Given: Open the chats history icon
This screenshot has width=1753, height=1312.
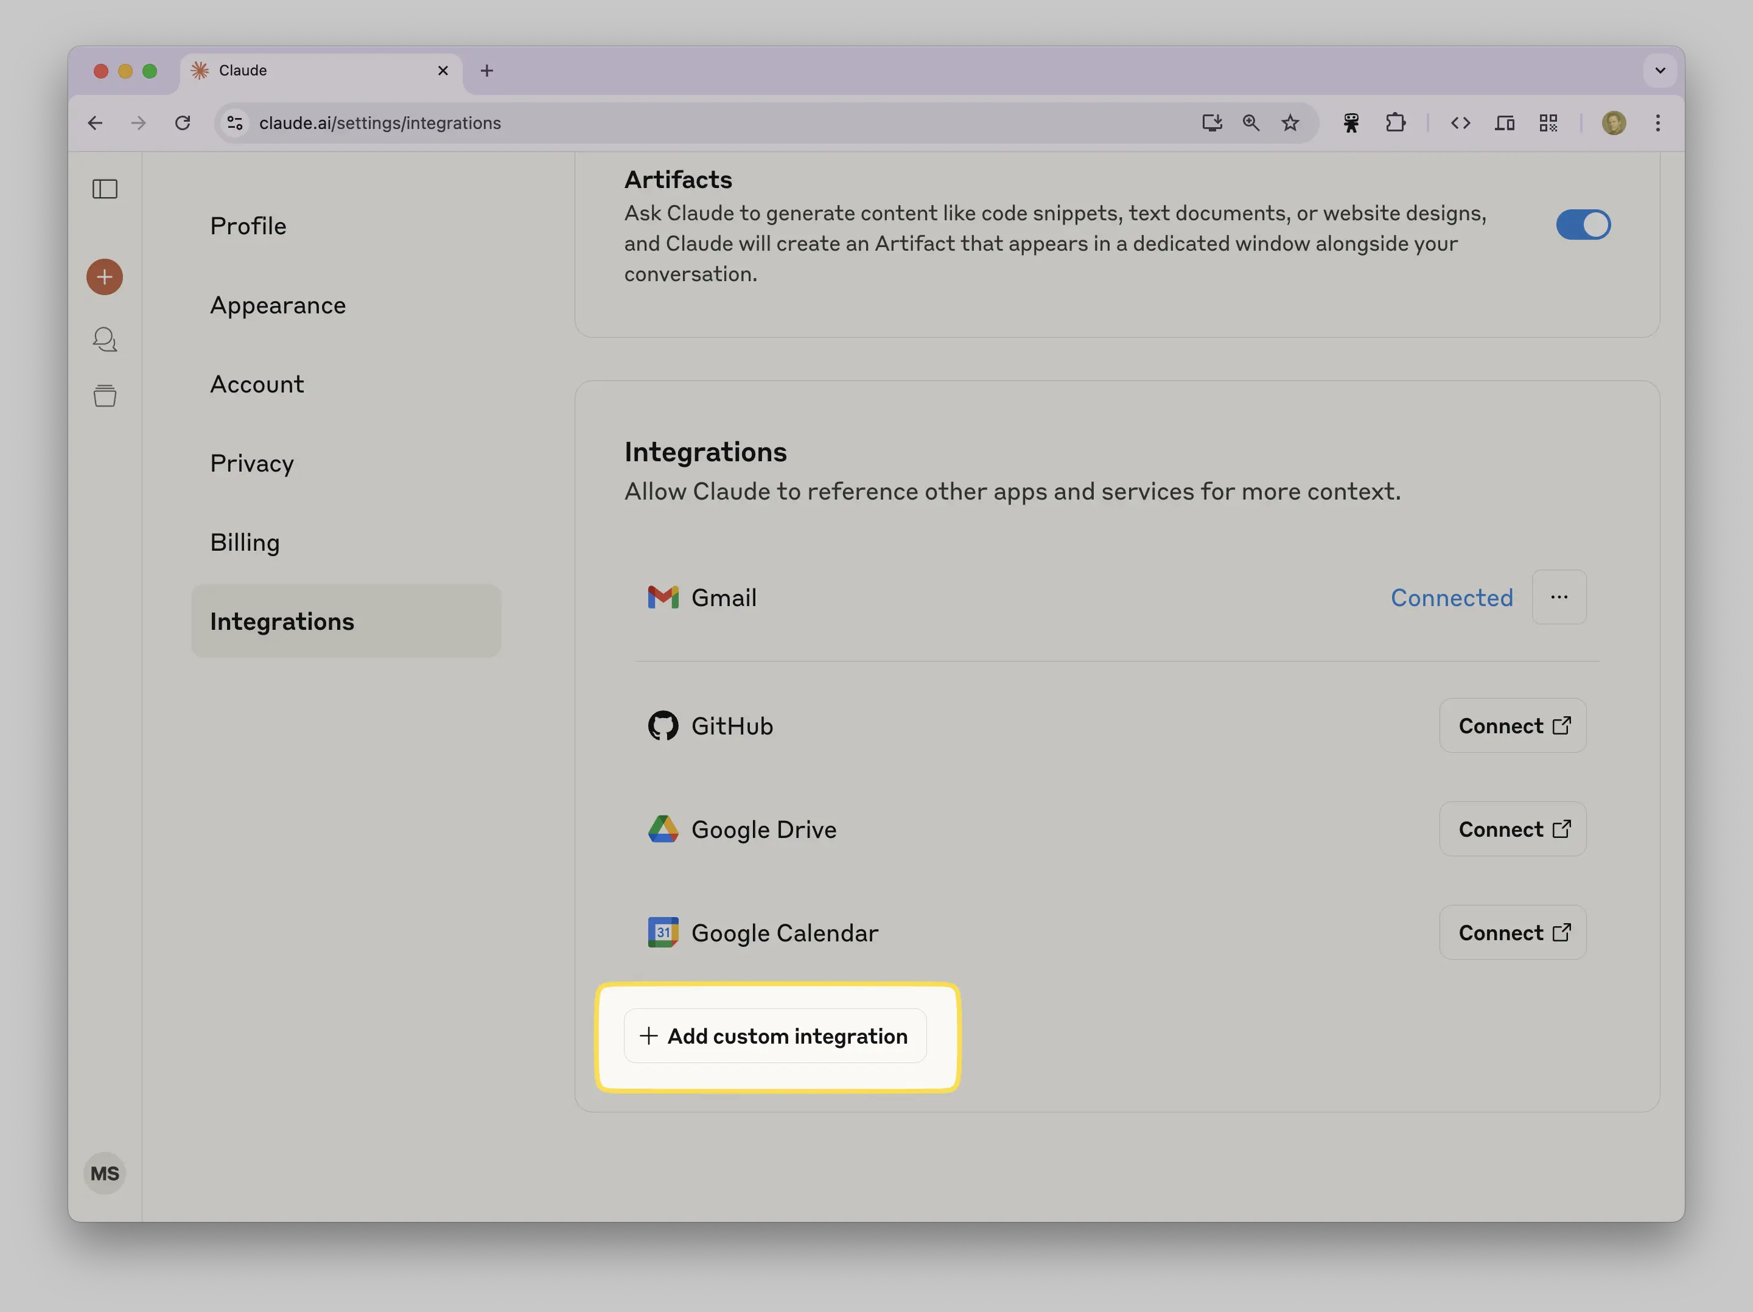Looking at the screenshot, I should (x=105, y=339).
